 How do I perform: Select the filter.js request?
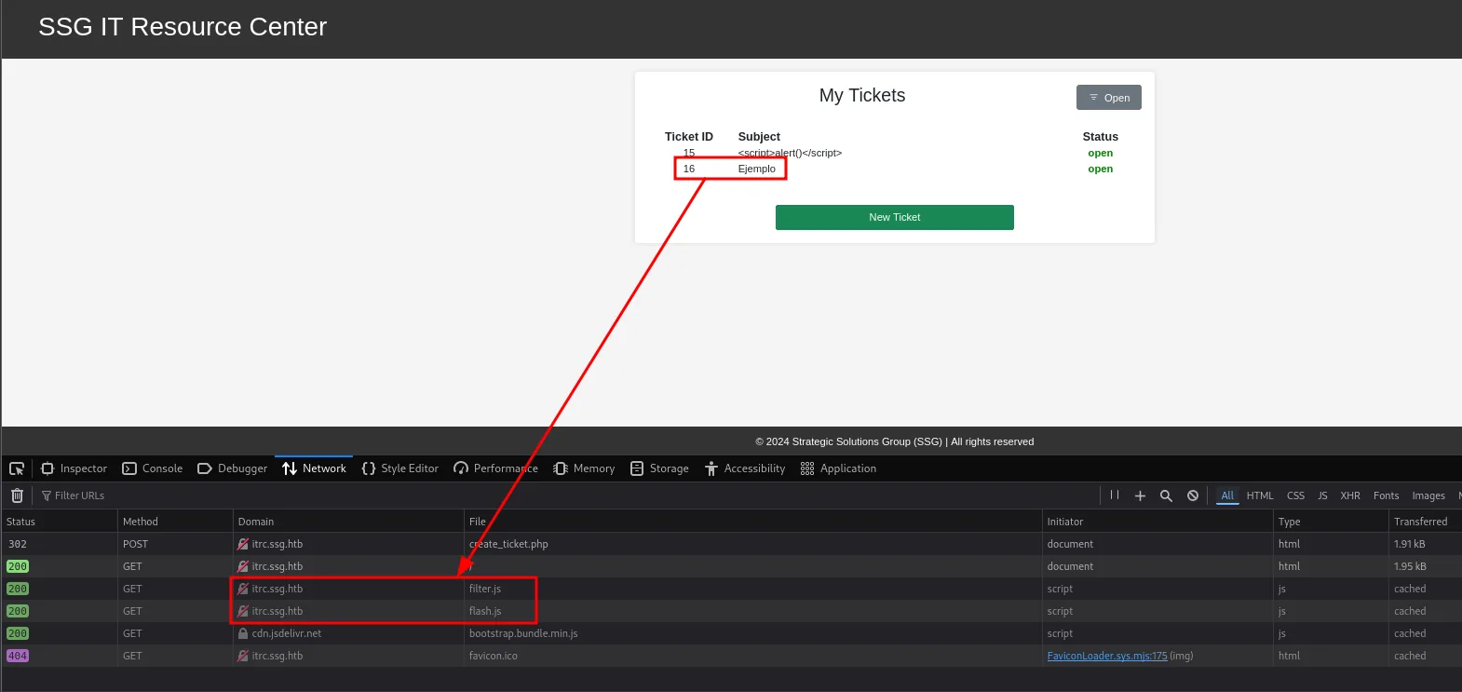point(731,589)
